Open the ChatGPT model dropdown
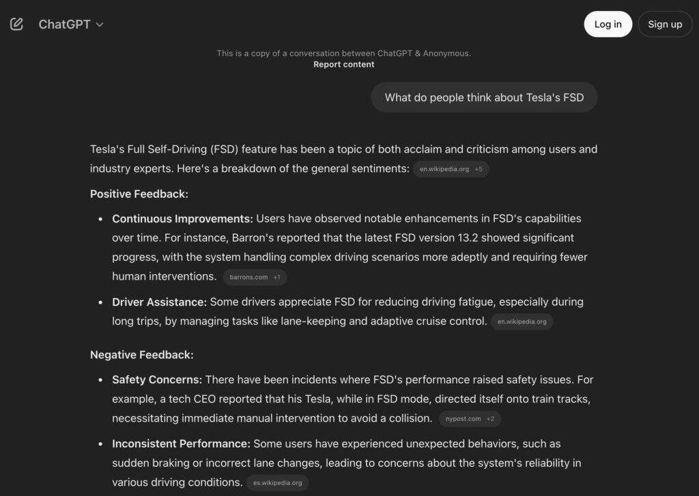The image size is (699, 496). pos(71,24)
